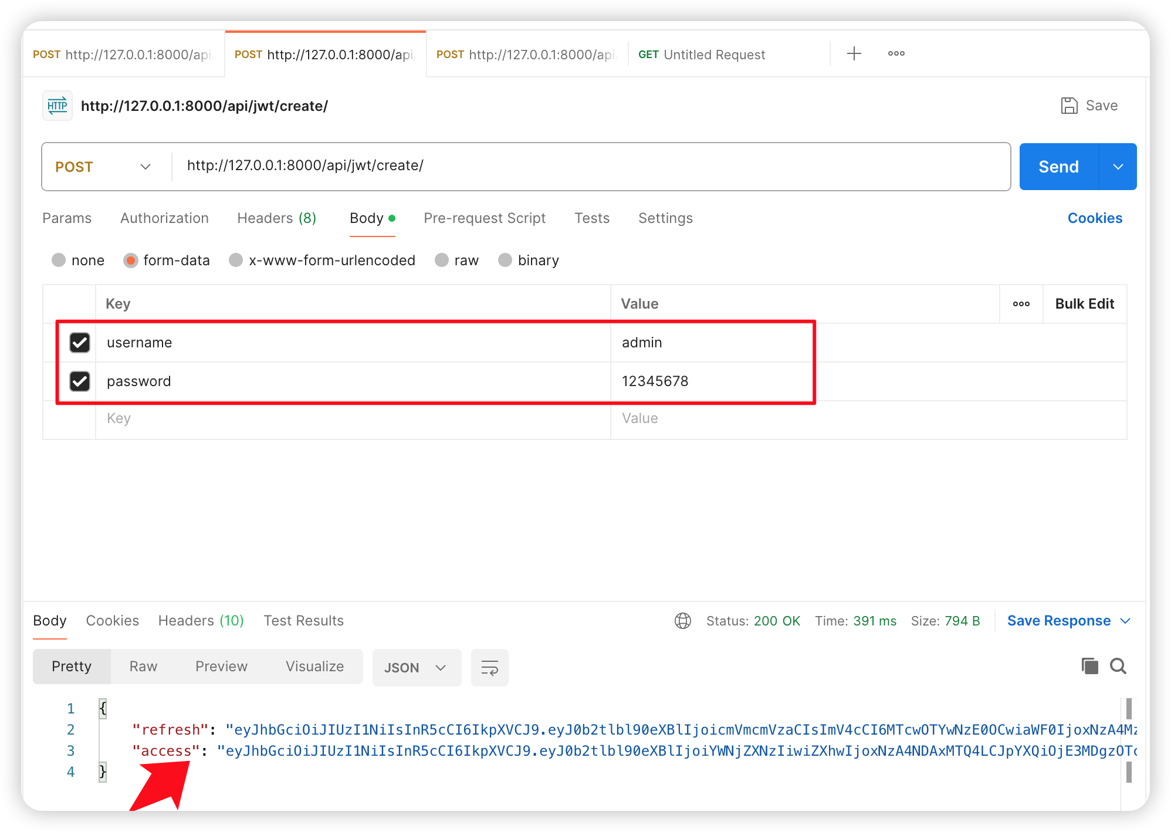Select x-www-form-urlencoded radio button

[236, 260]
